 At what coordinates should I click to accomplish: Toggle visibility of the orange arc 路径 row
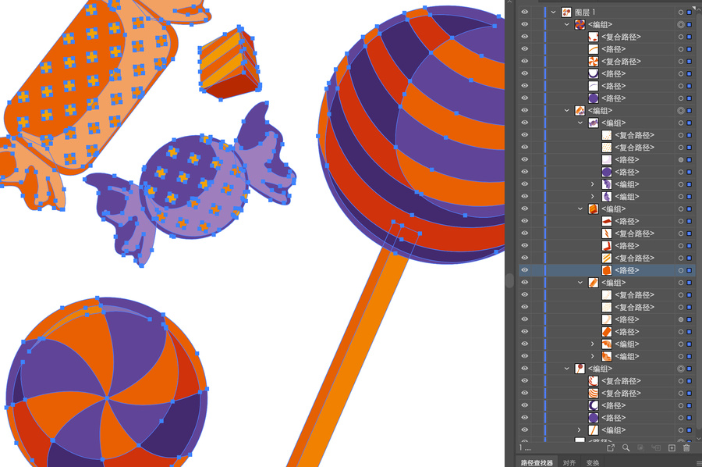pyautogui.click(x=525, y=49)
